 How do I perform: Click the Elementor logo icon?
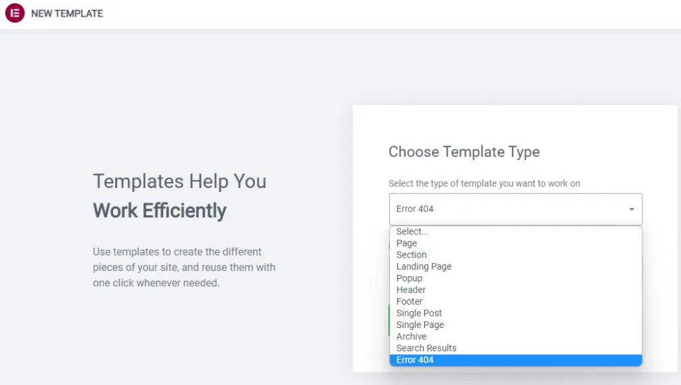click(15, 13)
